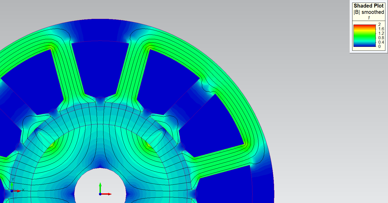Click the italic '1' under |B| smoothed
388x203 pixels.
[369, 18]
